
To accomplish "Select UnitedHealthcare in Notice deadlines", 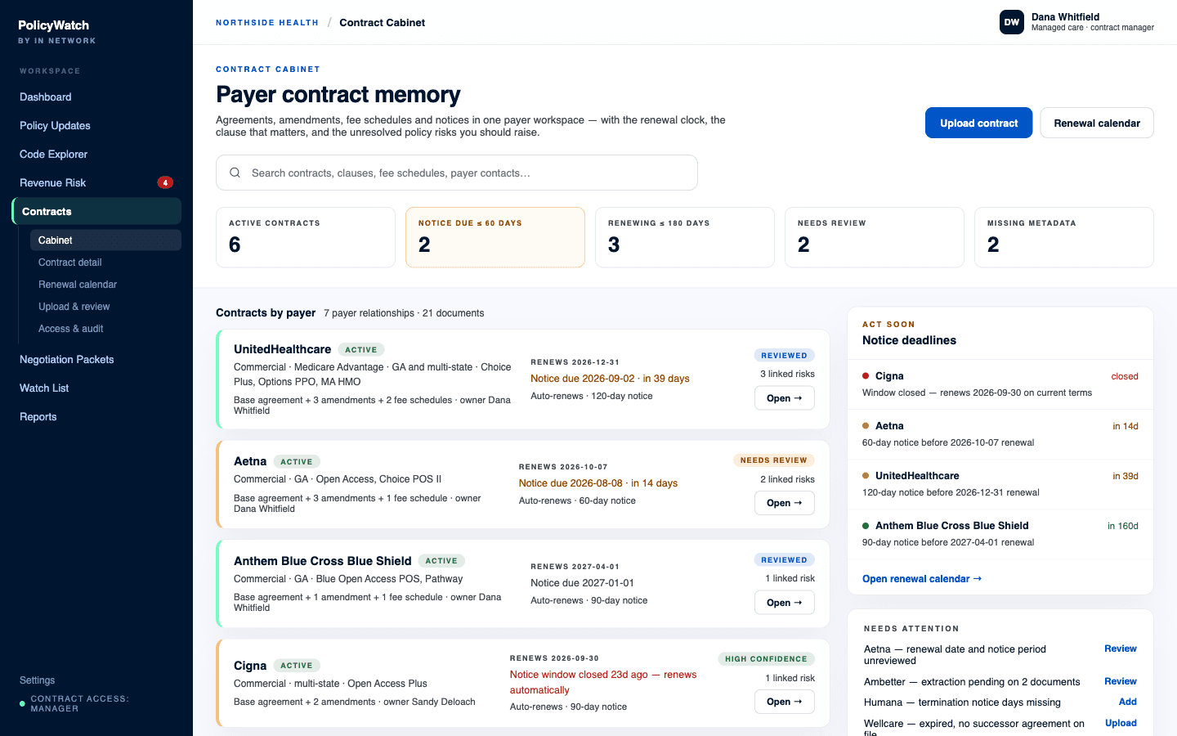I will 1000,484.
